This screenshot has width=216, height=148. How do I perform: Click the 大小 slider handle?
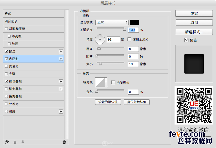click(100, 63)
